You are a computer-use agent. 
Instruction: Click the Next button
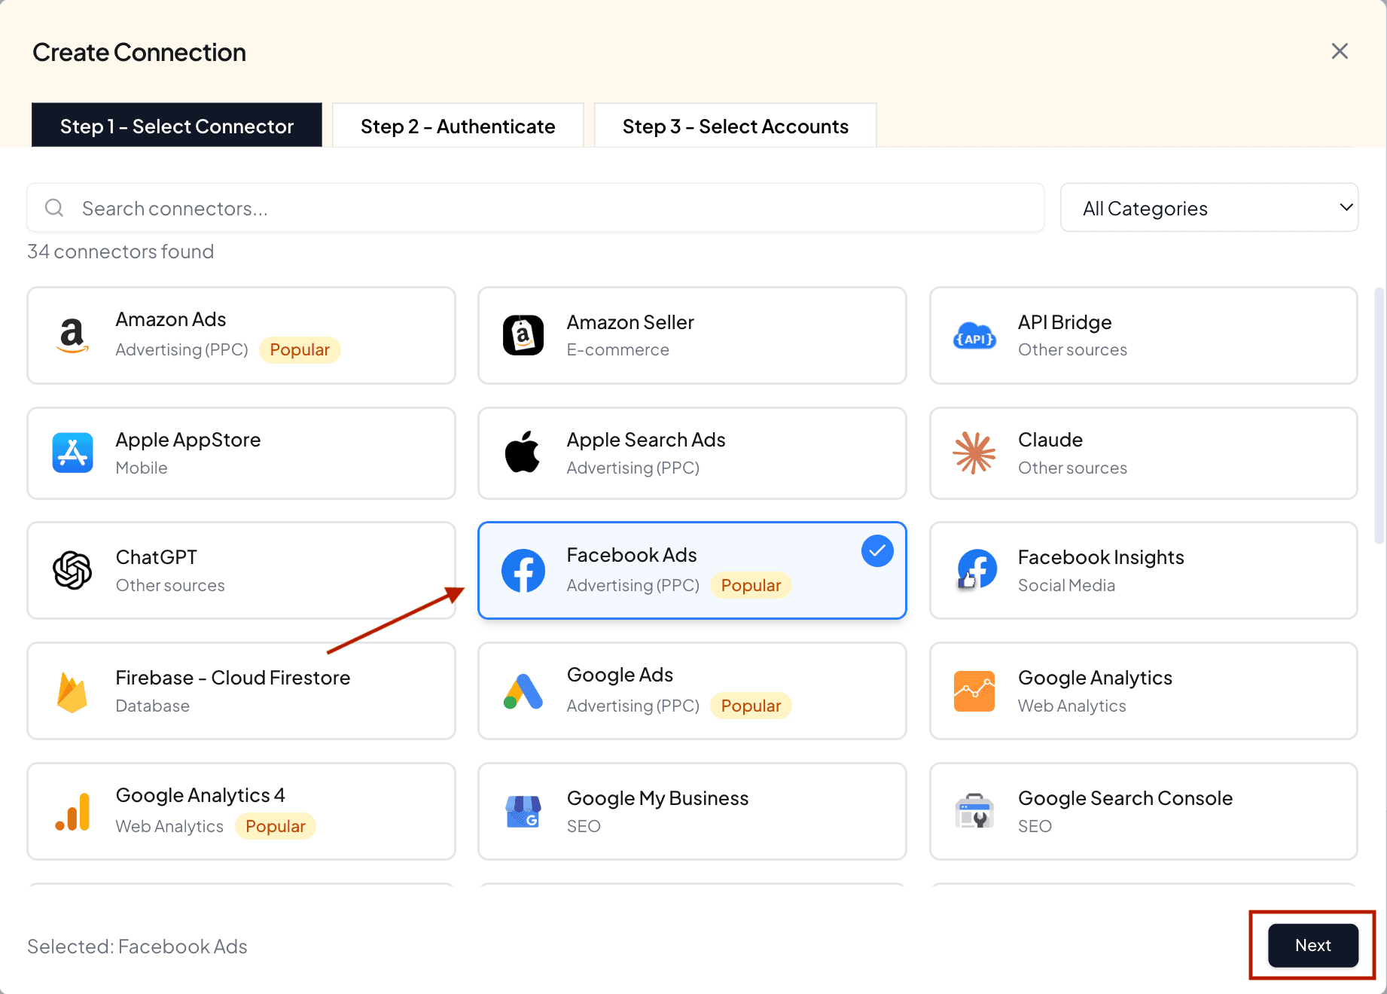click(1313, 945)
